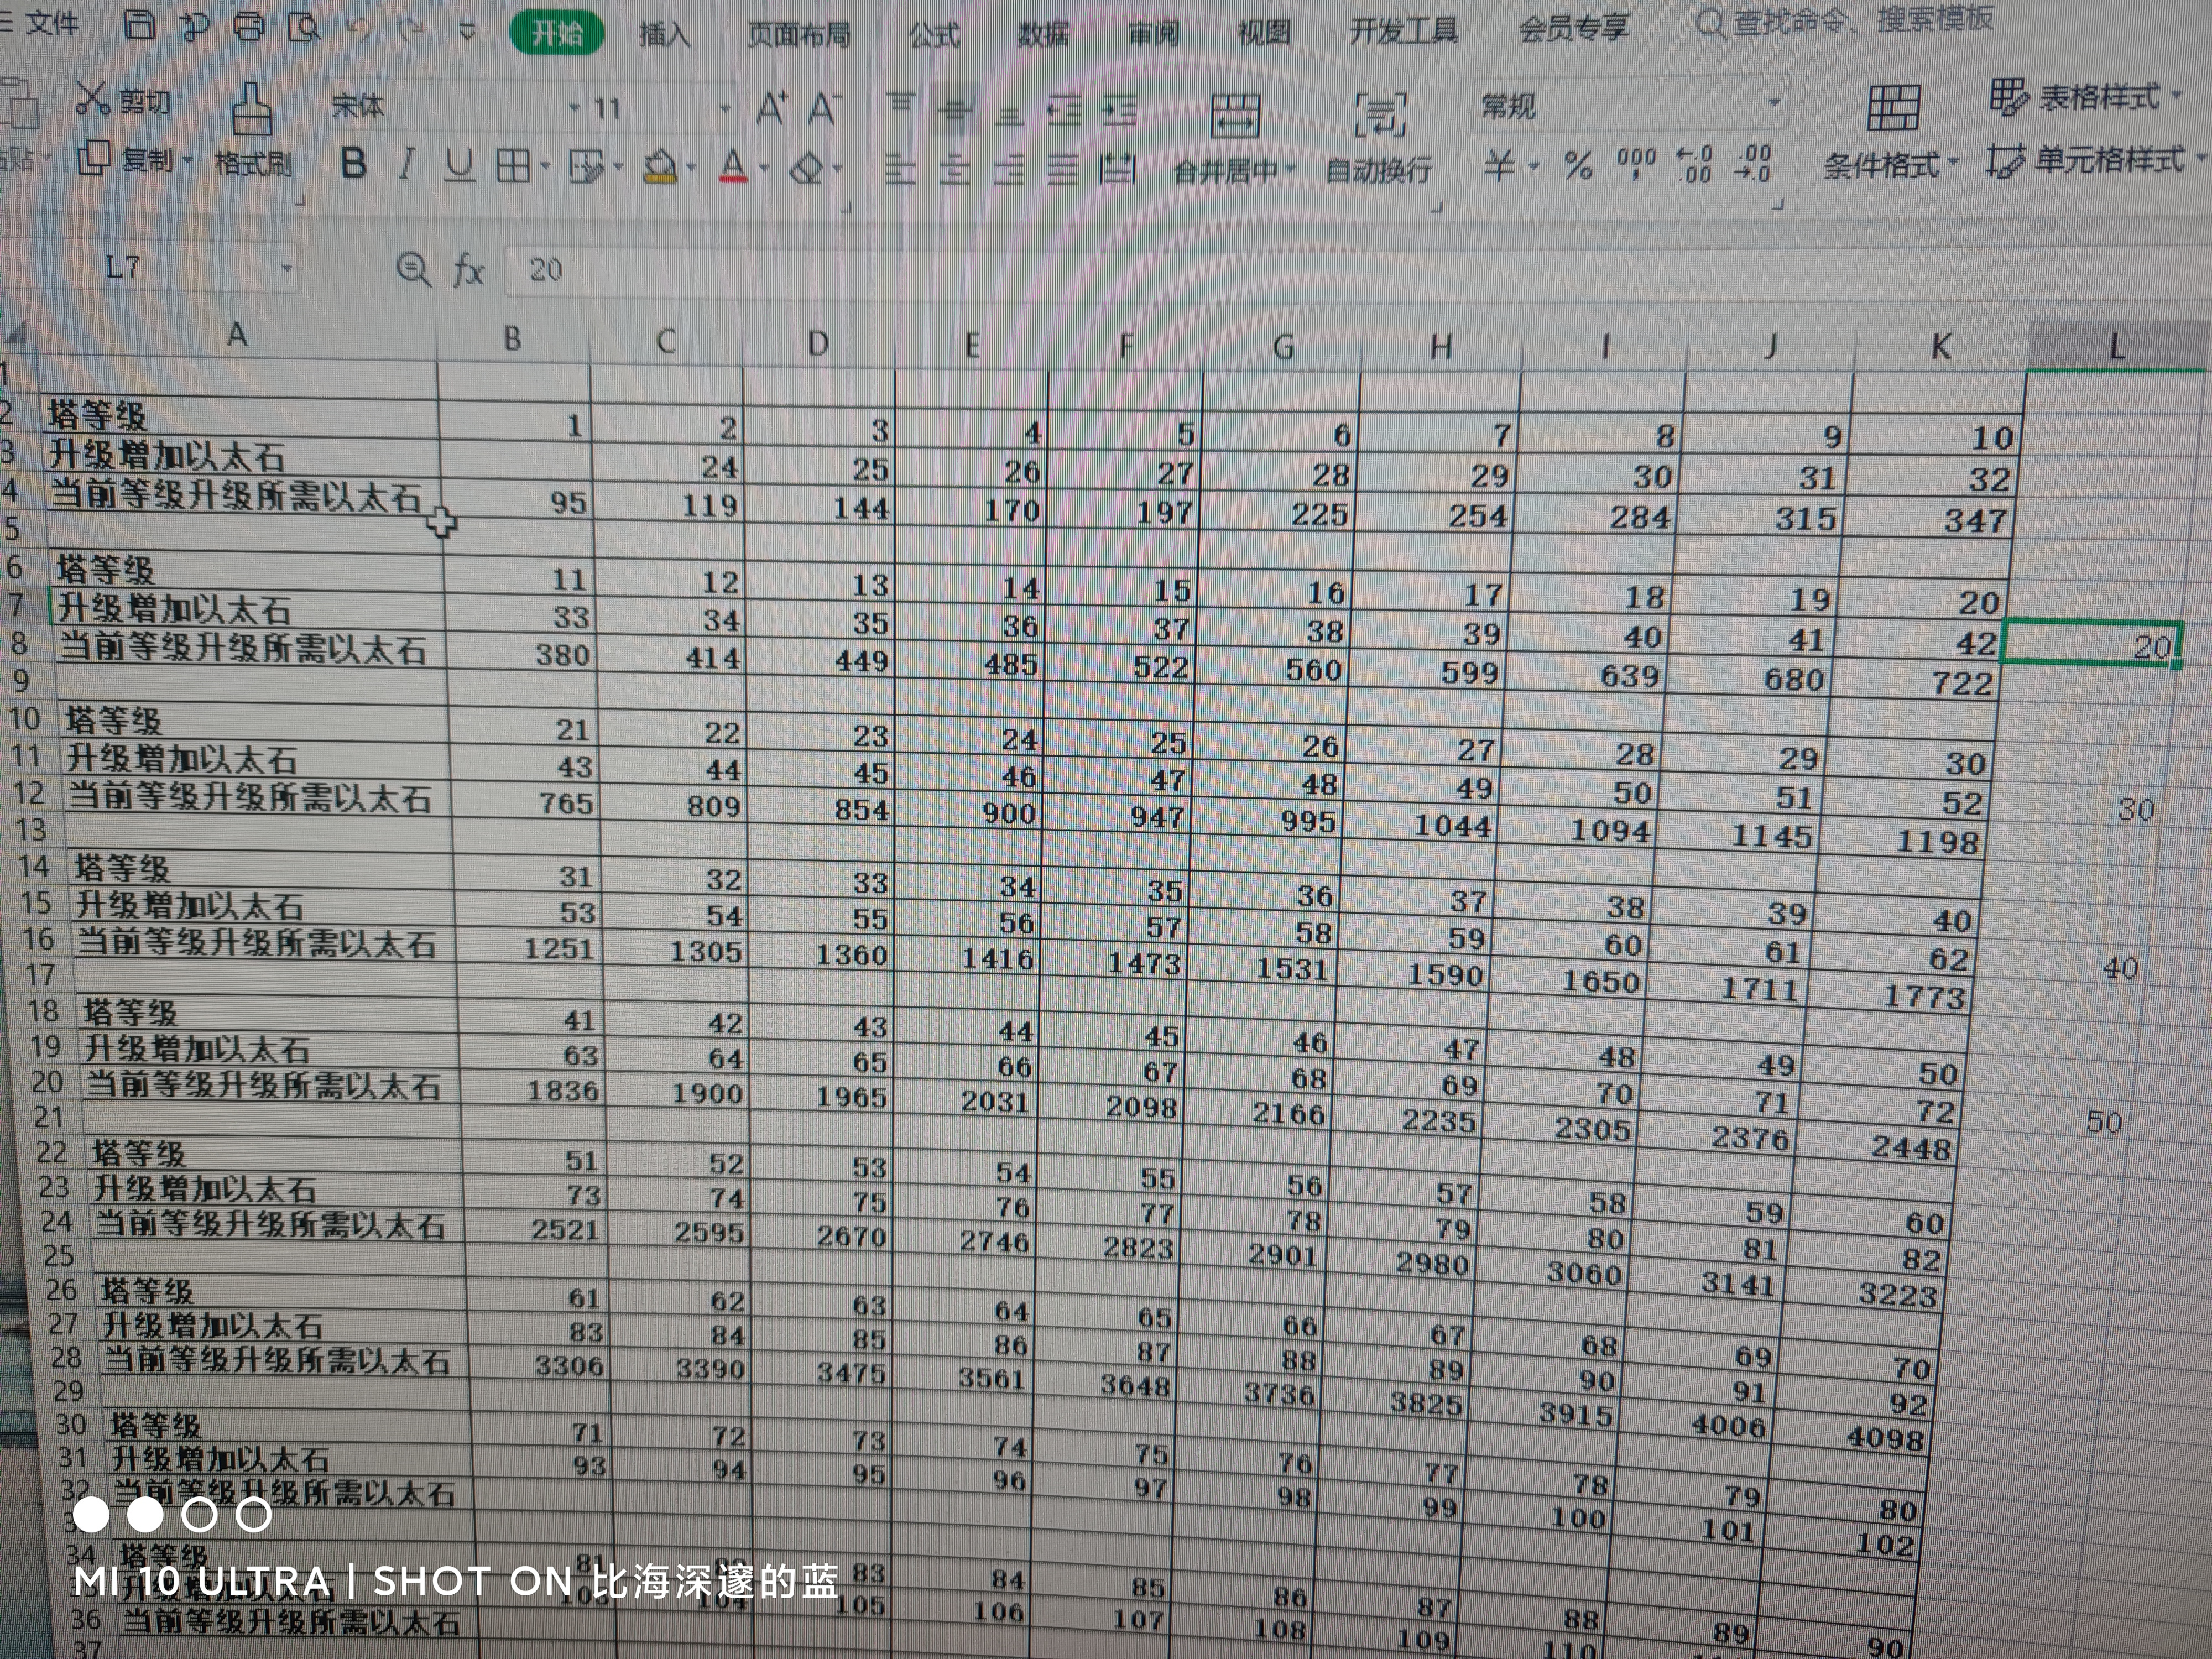Image resolution: width=2212 pixels, height=1659 pixels.
Task: Open the 会员专享 tab
Action: [1573, 29]
